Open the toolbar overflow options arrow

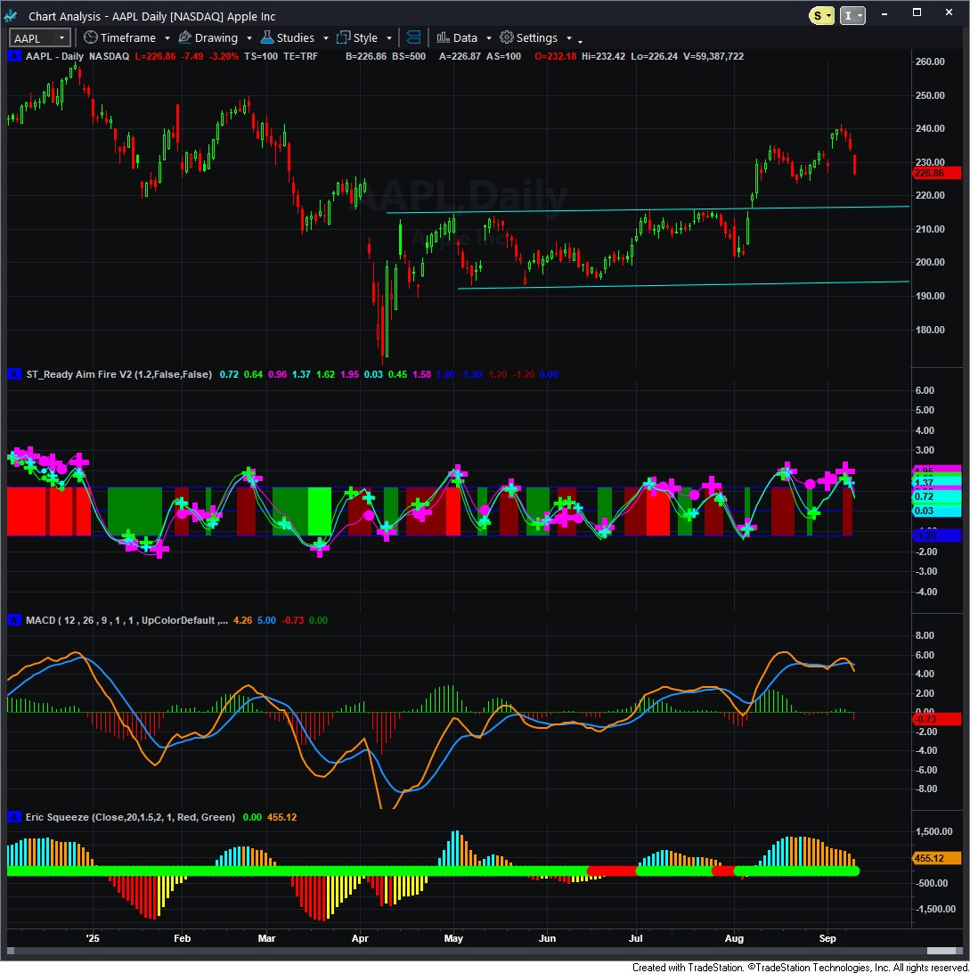(x=580, y=41)
